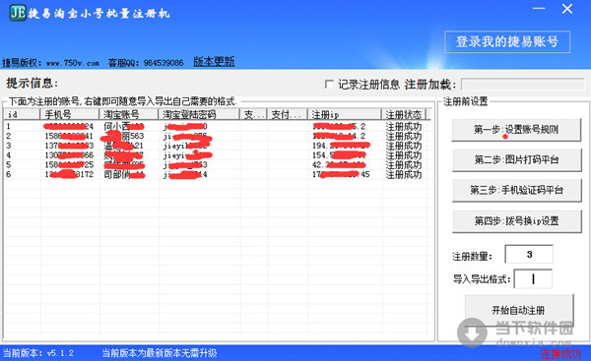Image resolution: width=591 pixels, height=361 pixels.
Task: Focus the 注册数量 input field
Action: point(529,255)
